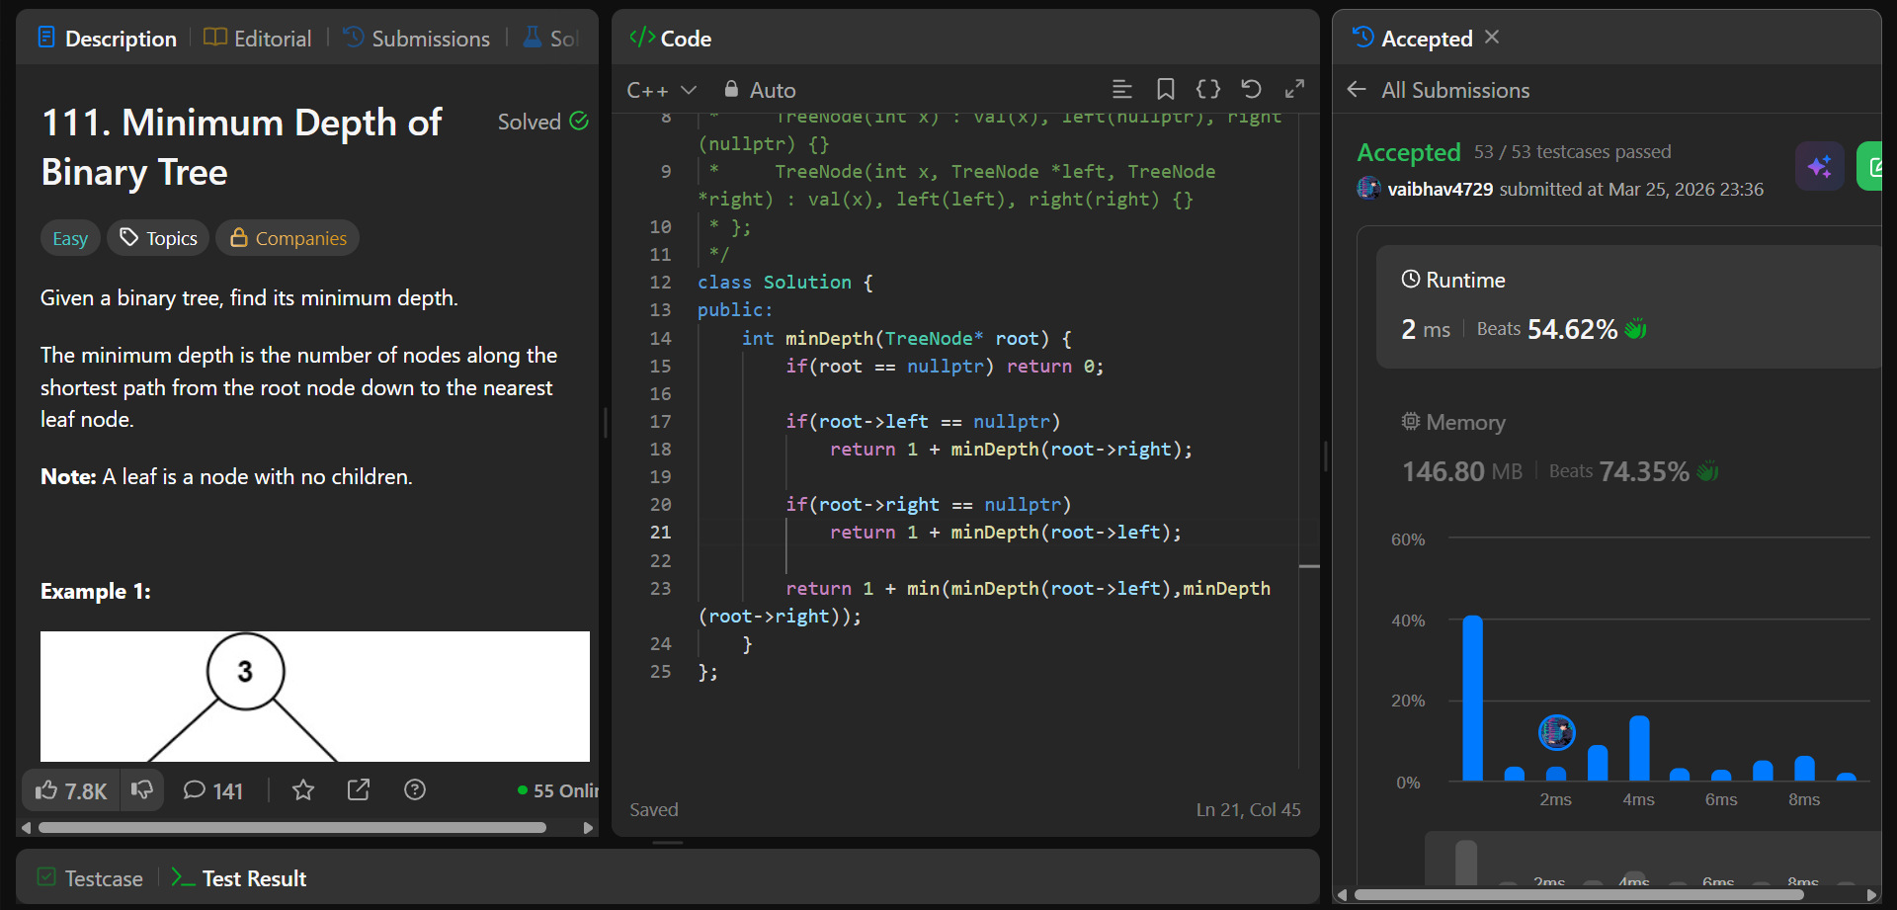Switch to the Editorial tab
The height and width of the screenshot is (910, 1897).
pos(258,39)
